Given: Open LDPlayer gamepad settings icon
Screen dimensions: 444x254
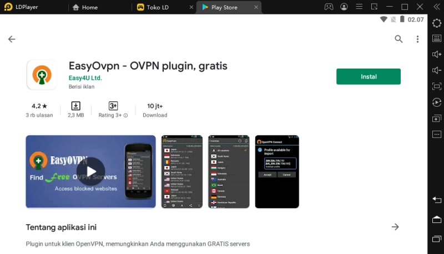Looking at the screenshot, I should tap(329, 7).
